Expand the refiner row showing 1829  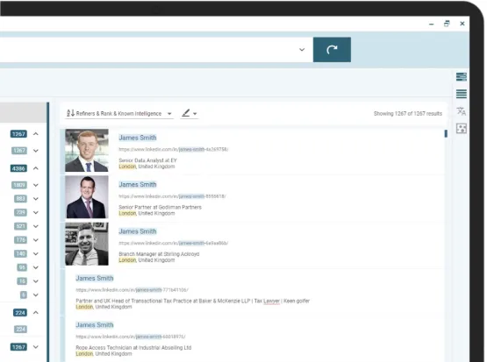coord(36,185)
